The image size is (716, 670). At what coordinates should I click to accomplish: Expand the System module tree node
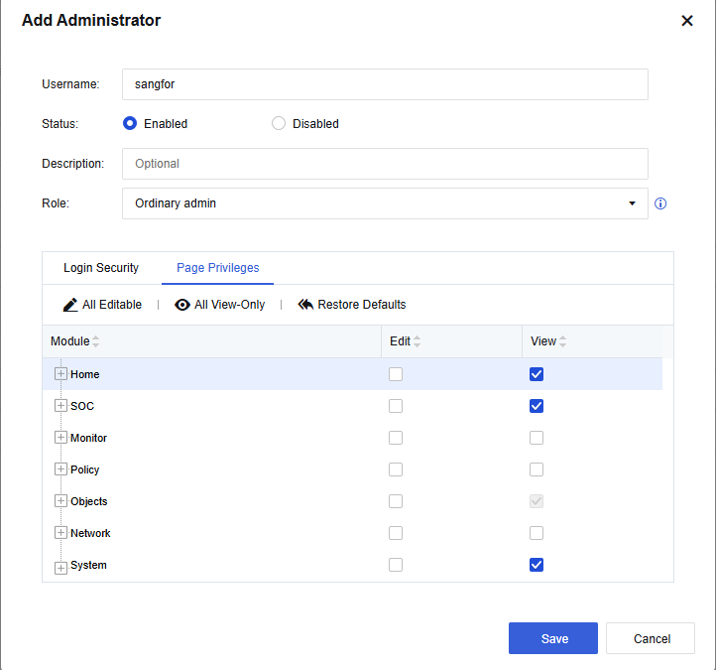coord(60,566)
